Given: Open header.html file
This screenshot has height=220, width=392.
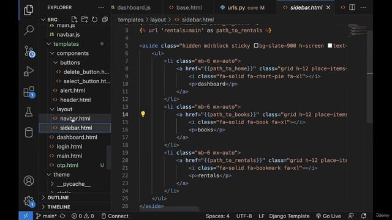Looking at the screenshot, I should click(75, 100).
